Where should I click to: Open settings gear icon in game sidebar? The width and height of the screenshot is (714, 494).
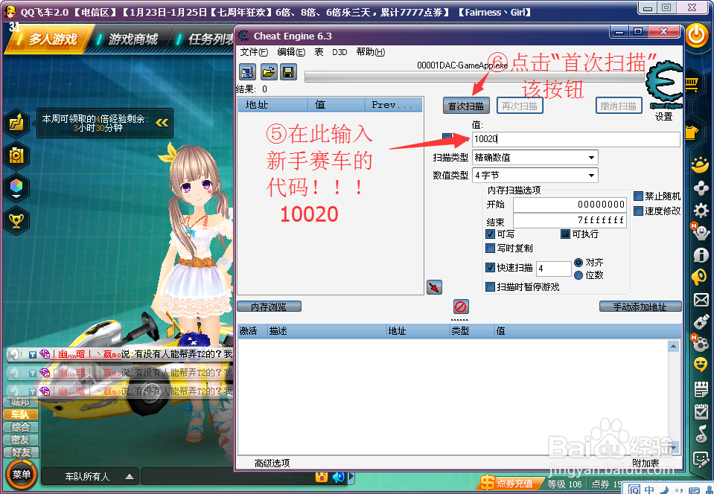click(701, 210)
